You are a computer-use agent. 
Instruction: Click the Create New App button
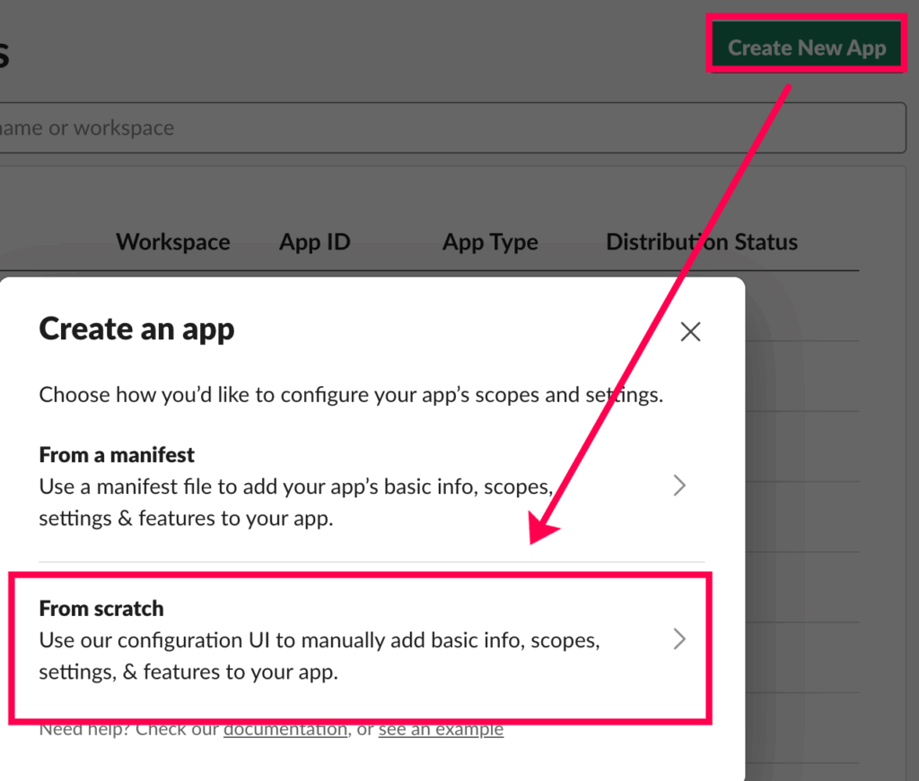point(807,45)
